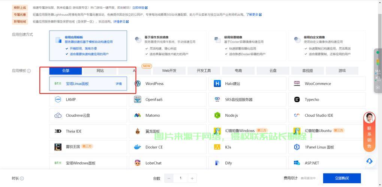382x187 pixels.
Task: Click the 立即购买 button
Action: (342, 178)
